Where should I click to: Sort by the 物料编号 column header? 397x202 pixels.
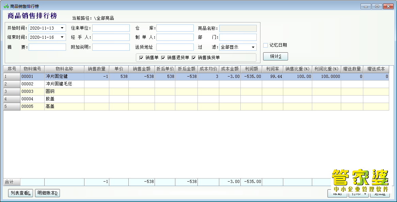[32, 69]
